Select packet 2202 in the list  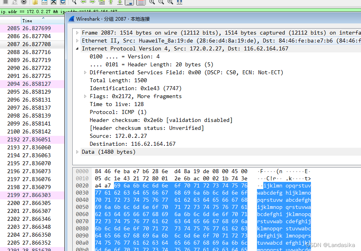[x=32, y=219]
